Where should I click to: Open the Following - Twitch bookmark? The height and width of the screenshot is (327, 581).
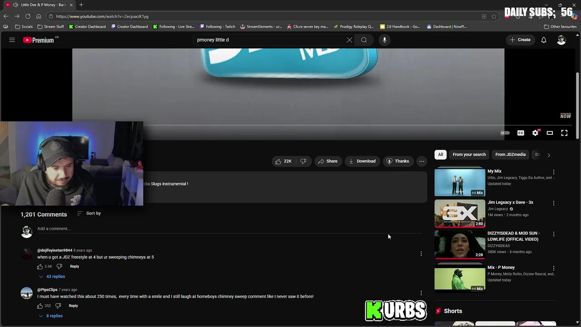(x=217, y=26)
